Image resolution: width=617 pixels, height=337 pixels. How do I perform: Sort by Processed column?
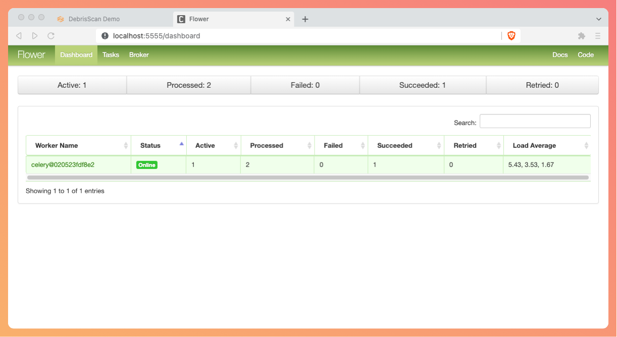(278, 145)
